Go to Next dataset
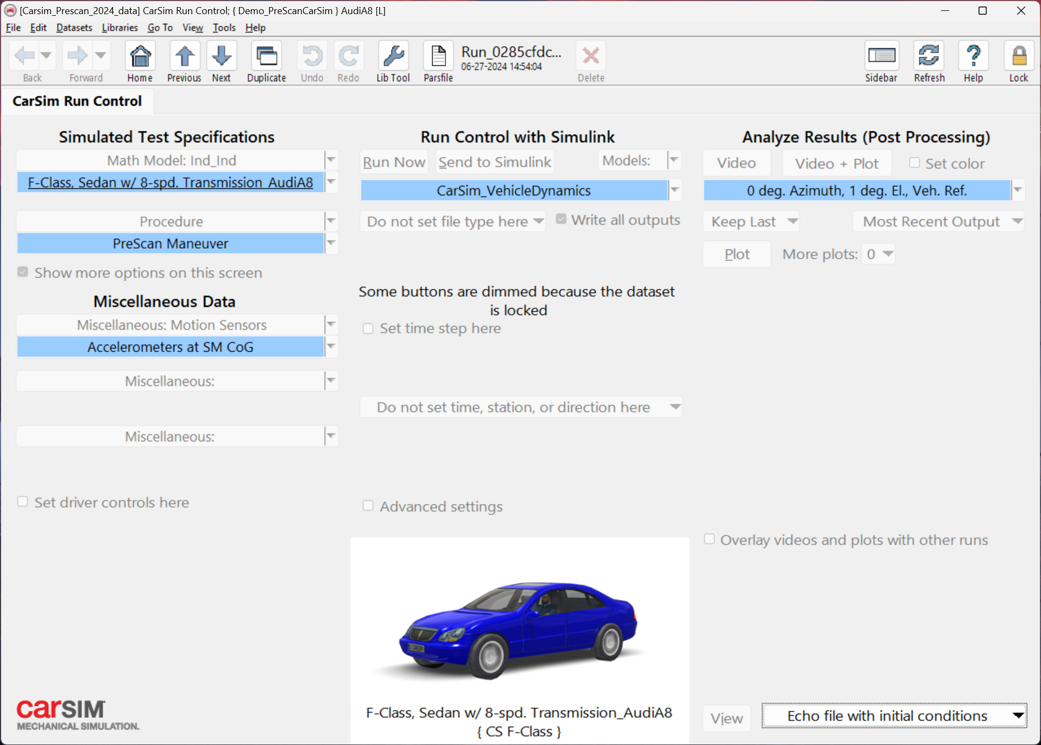The image size is (1041, 745). click(x=222, y=55)
